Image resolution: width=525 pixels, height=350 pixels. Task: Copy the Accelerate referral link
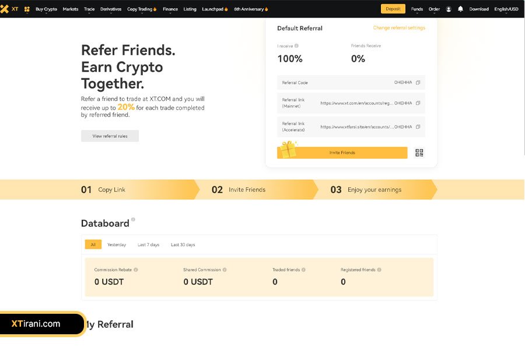(x=418, y=127)
